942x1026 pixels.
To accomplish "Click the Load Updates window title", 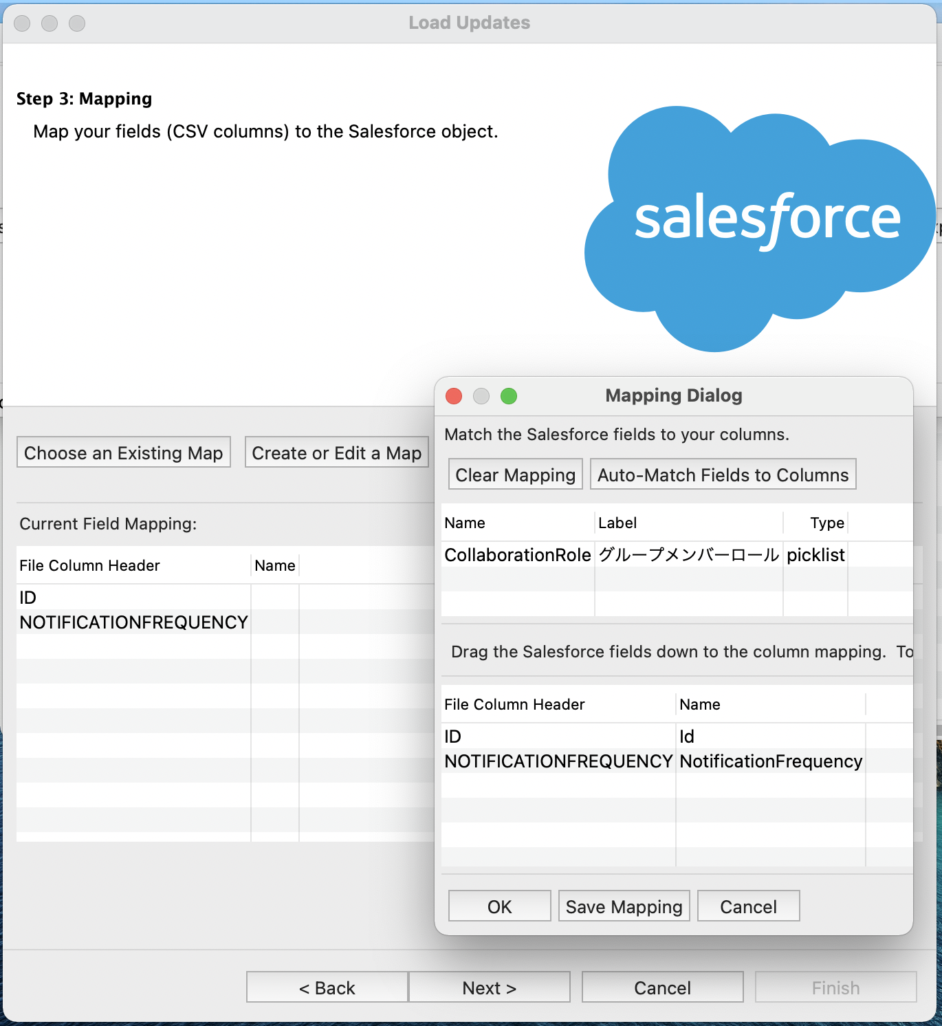I will pyautogui.click(x=470, y=23).
